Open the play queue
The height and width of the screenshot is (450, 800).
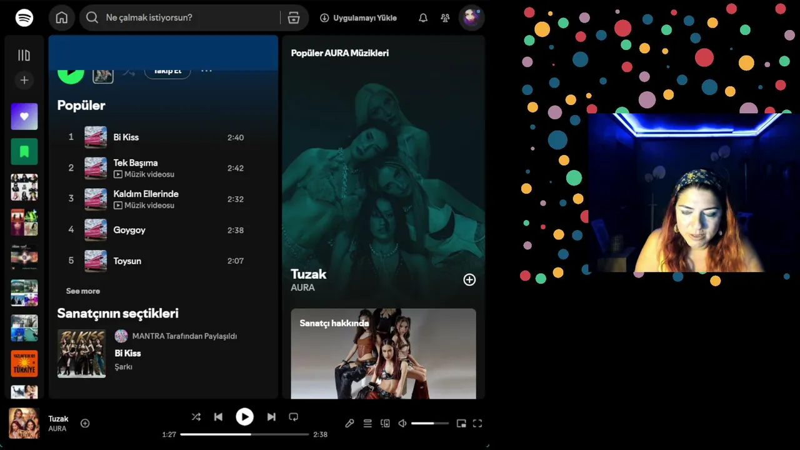click(x=367, y=423)
